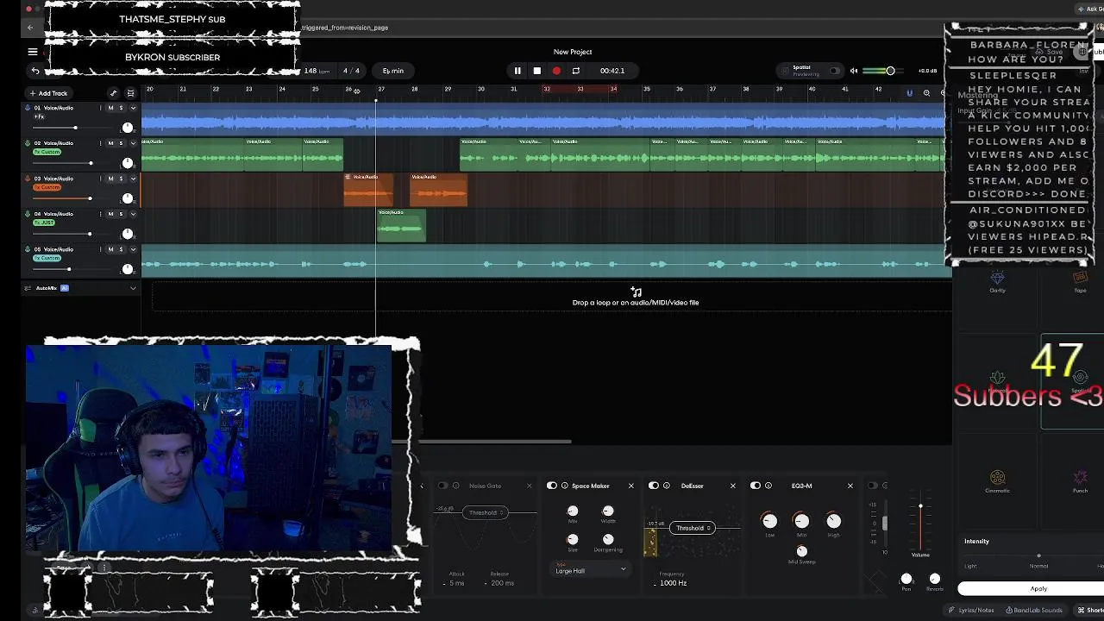Click the master mute speaker icon

pyautogui.click(x=854, y=71)
